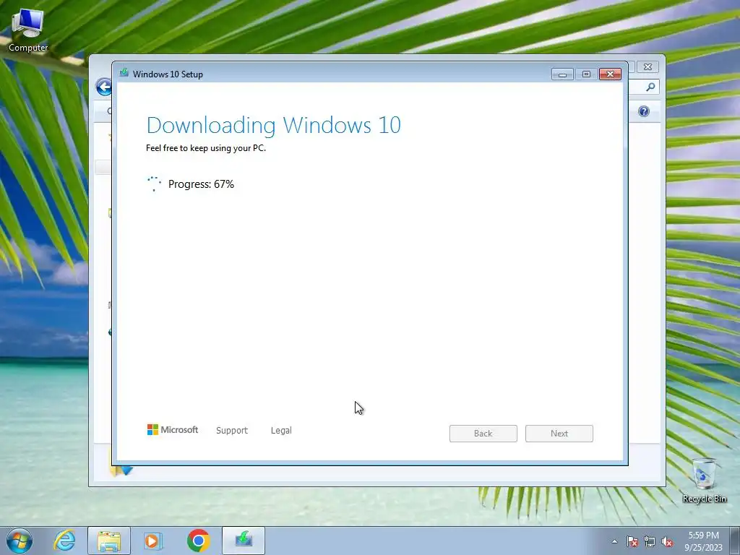Open Windows Explorer from the taskbar
The width and height of the screenshot is (740, 555).
tap(109, 541)
